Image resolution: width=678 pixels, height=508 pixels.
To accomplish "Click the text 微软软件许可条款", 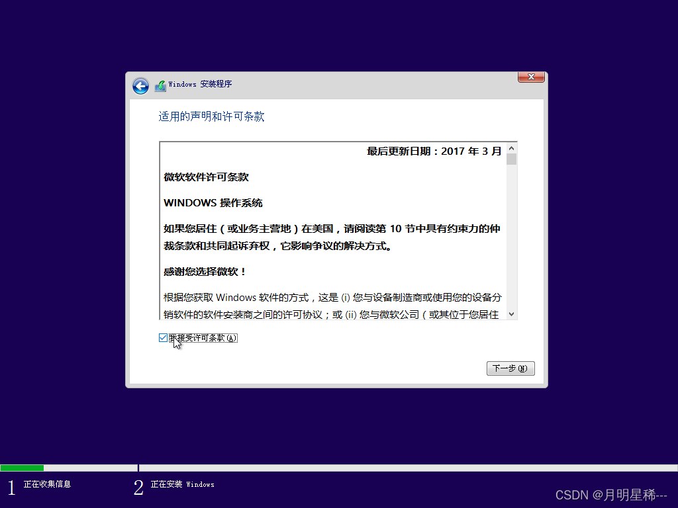I will [x=207, y=177].
